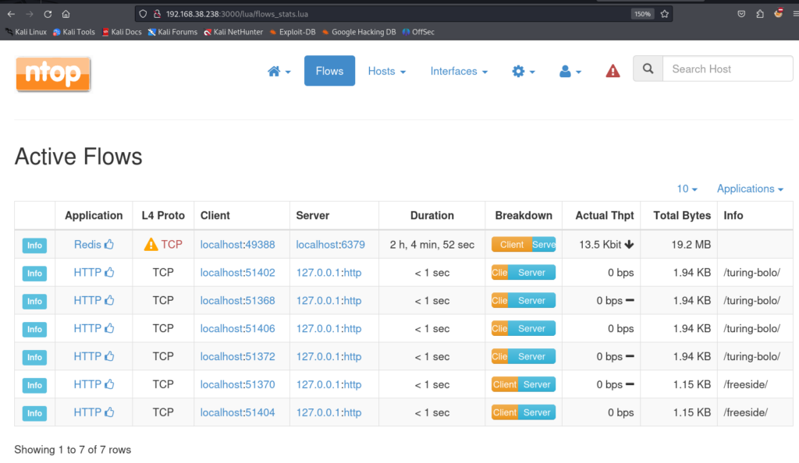Click thumbs-up icon in localhost:51404 row

109,412
